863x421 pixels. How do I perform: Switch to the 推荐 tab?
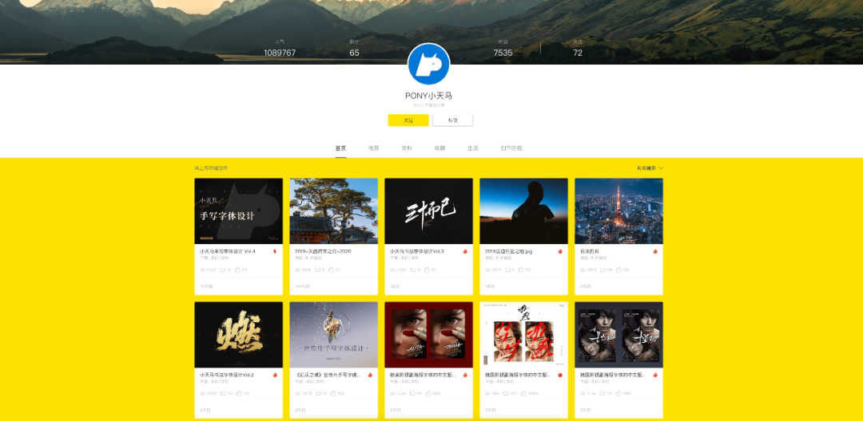[x=374, y=148]
